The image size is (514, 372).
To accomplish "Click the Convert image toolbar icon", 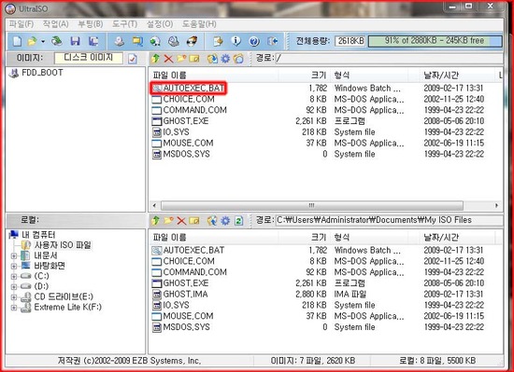I will [137, 41].
